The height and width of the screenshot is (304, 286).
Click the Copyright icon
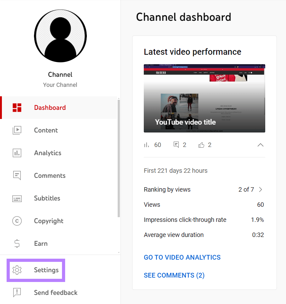click(17, 221)
